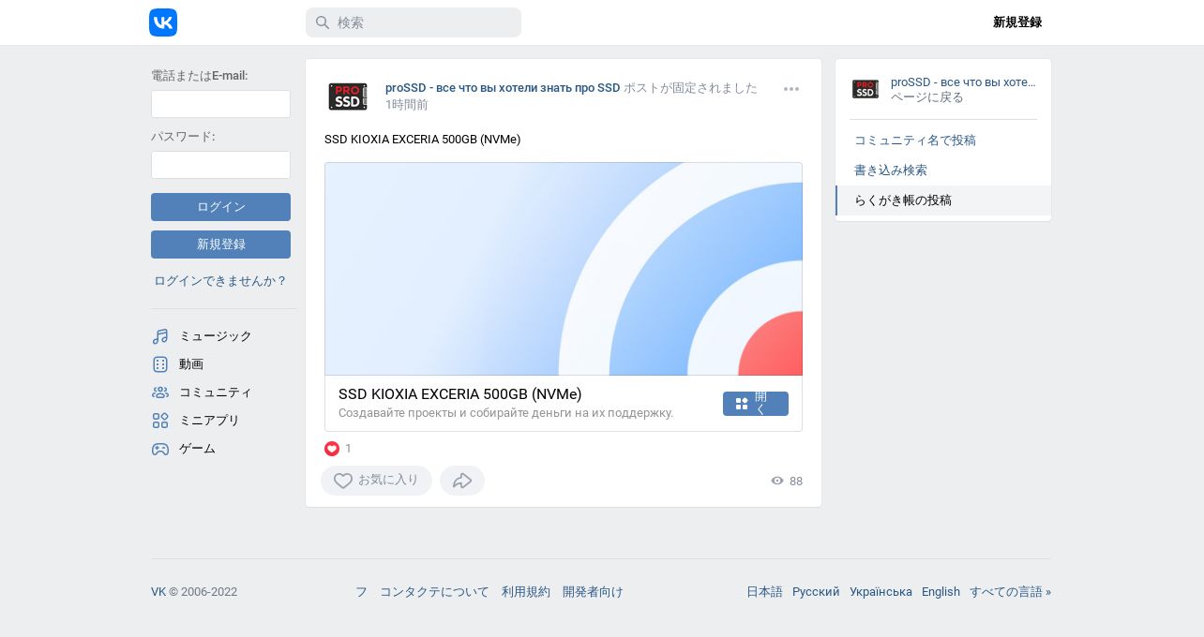
Task: Click the search magnifier icon
Action: pyautogui.click(x=322, y=22)
